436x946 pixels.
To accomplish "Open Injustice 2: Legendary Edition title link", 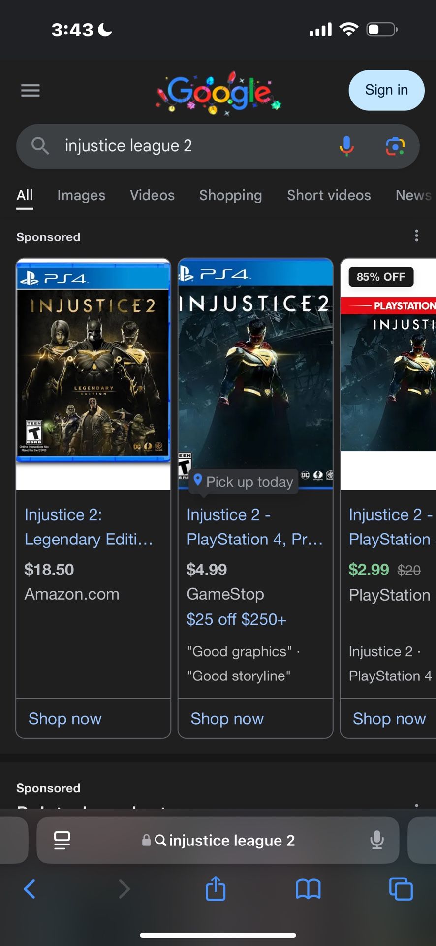I will click(x=89, y=527).
